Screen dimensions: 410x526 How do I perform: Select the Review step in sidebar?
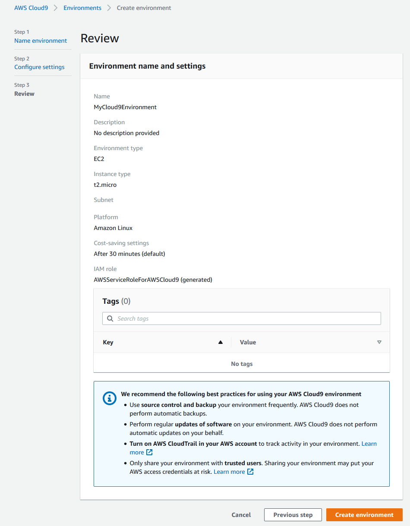24,94
